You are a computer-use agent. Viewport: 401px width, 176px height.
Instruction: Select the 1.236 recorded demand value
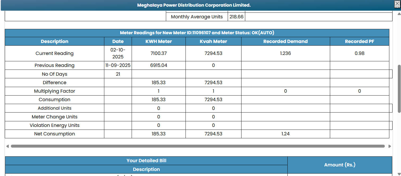pyautogui.click(x=286, y=53)
